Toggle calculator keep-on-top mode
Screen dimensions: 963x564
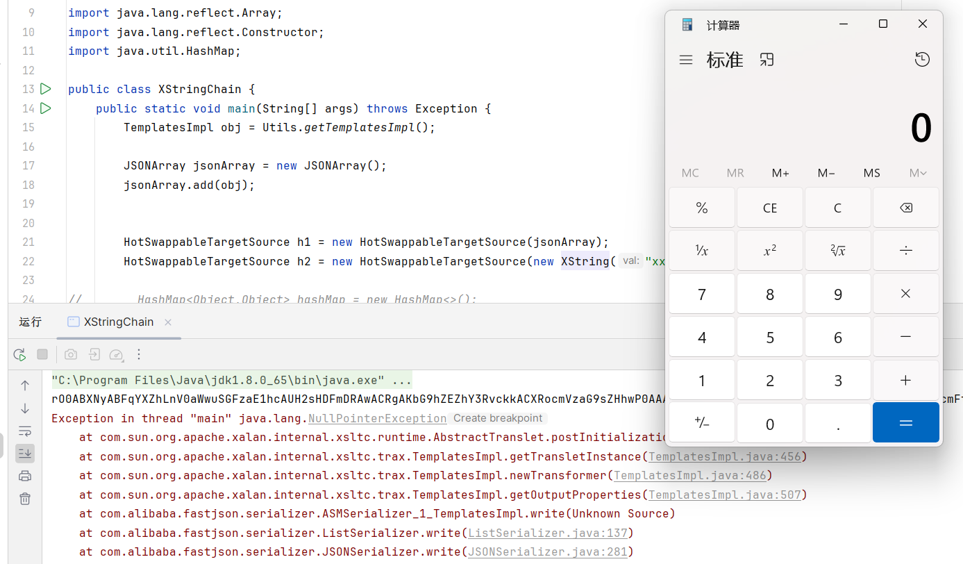[x=767, y=60]
